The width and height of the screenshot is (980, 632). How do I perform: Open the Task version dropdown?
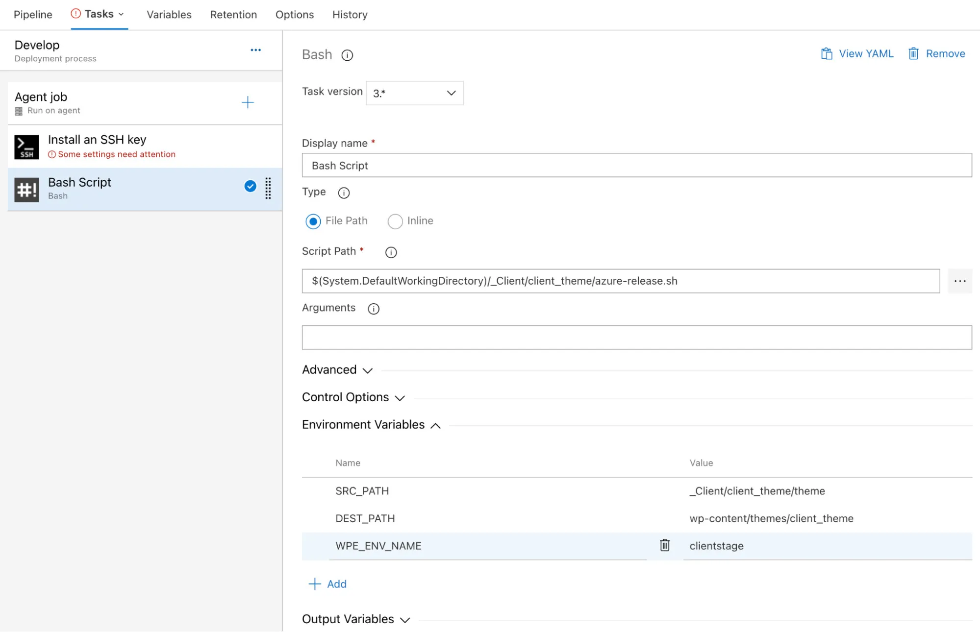pos(414,93)
